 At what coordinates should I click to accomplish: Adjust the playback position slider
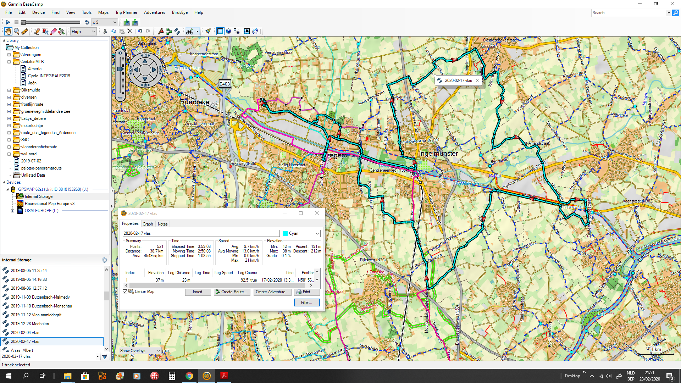pos(23,22)
